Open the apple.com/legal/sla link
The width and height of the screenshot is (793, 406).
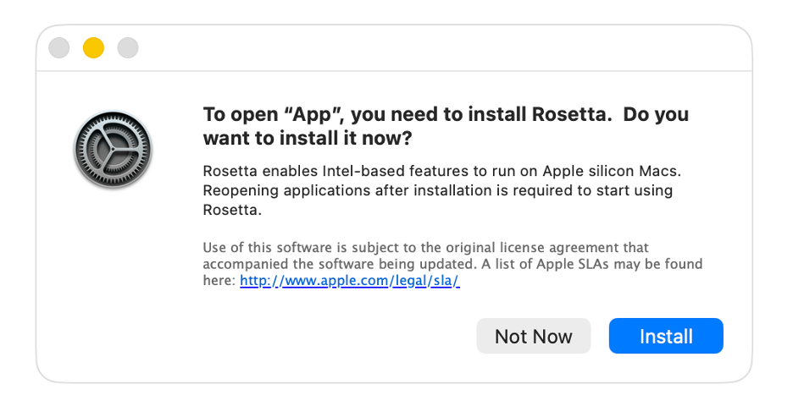click(x=349, y=280)
